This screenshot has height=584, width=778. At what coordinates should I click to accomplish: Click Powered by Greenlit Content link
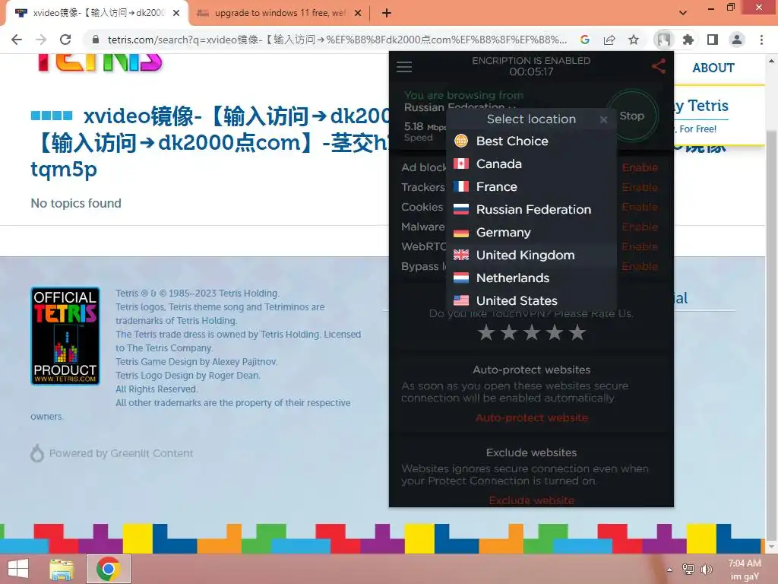(112, 453)
